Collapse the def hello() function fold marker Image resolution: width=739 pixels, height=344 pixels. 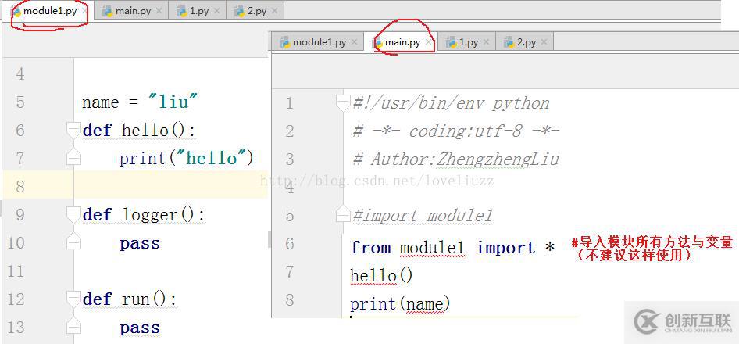(x=73, y=130)
